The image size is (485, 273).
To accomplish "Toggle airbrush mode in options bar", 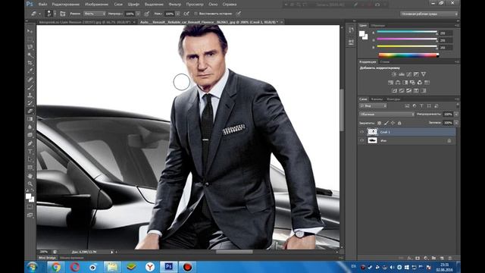I will [186, 14].
